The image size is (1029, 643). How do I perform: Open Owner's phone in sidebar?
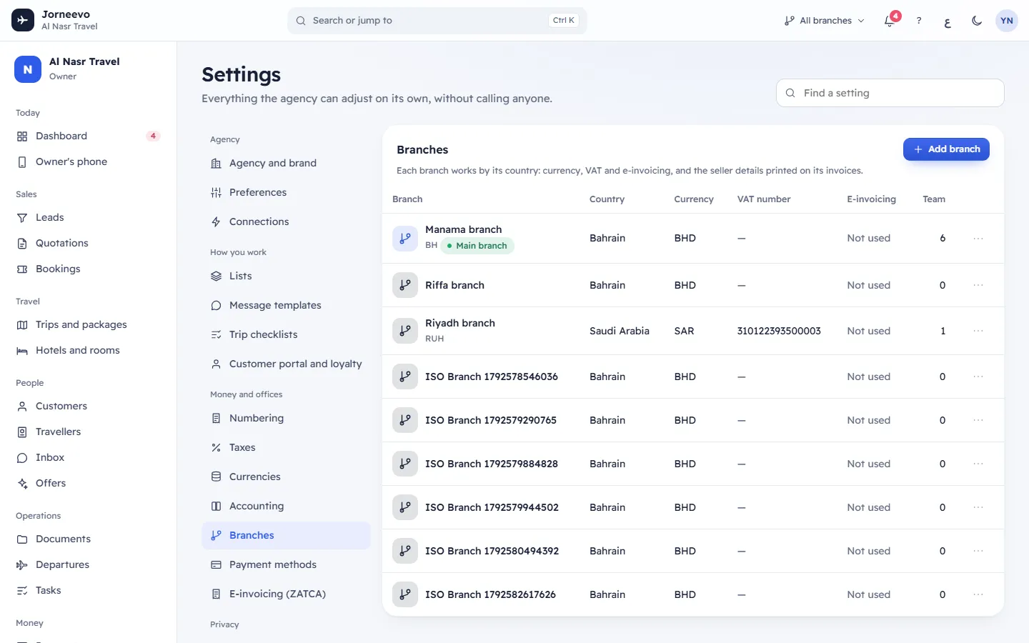88,161
